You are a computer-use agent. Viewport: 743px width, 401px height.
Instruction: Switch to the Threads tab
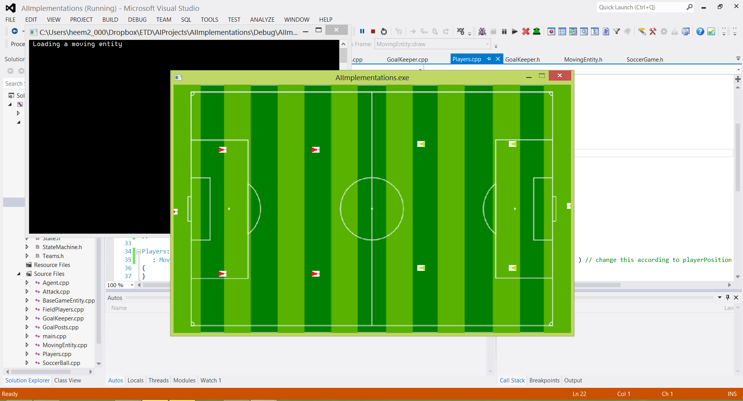[x=158, y=380]
